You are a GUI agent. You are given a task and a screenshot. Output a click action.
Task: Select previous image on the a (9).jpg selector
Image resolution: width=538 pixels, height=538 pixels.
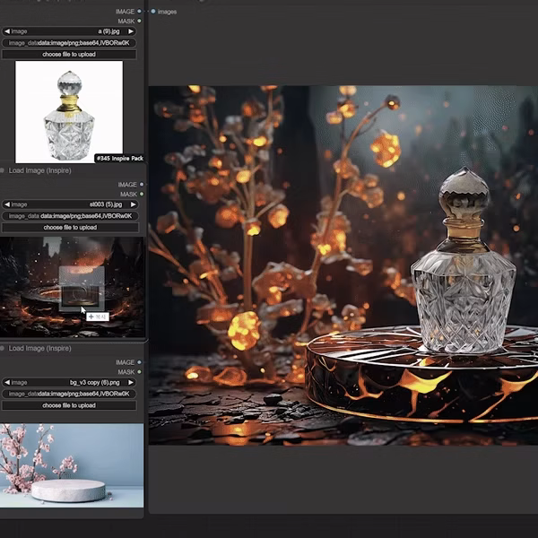click(7, 31)
